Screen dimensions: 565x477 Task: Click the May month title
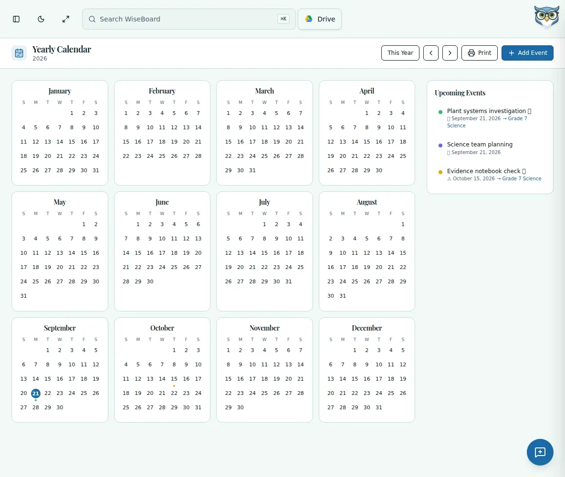coord(60,202)
